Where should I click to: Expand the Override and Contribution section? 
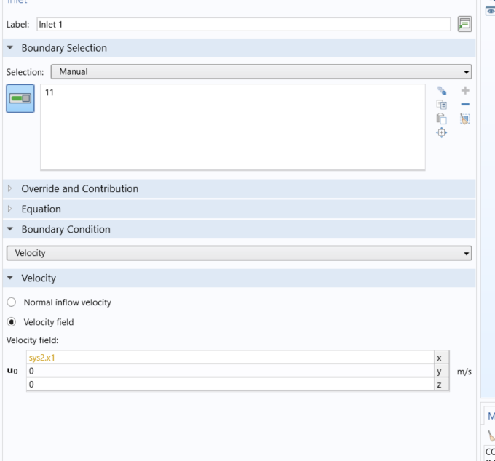pyautogui.click(x=79, y=188)
